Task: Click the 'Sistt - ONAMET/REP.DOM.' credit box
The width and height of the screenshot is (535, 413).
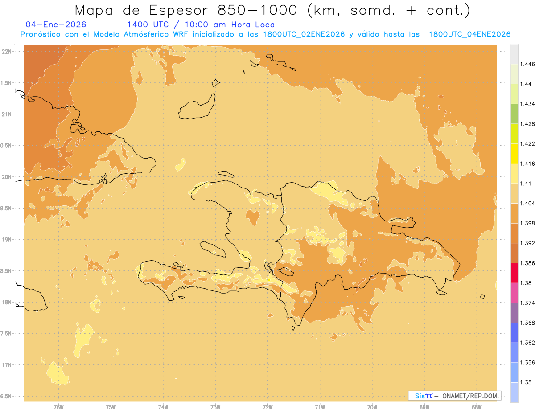Action: pos(454,396)
